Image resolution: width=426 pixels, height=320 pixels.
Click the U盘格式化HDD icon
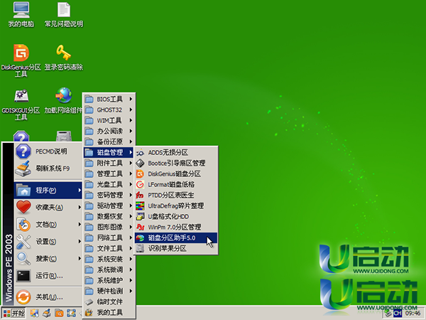pos(140,216)
